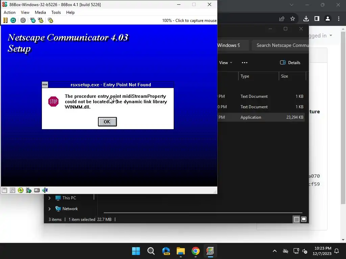Bookmark page with the star icon

[293, 19]
